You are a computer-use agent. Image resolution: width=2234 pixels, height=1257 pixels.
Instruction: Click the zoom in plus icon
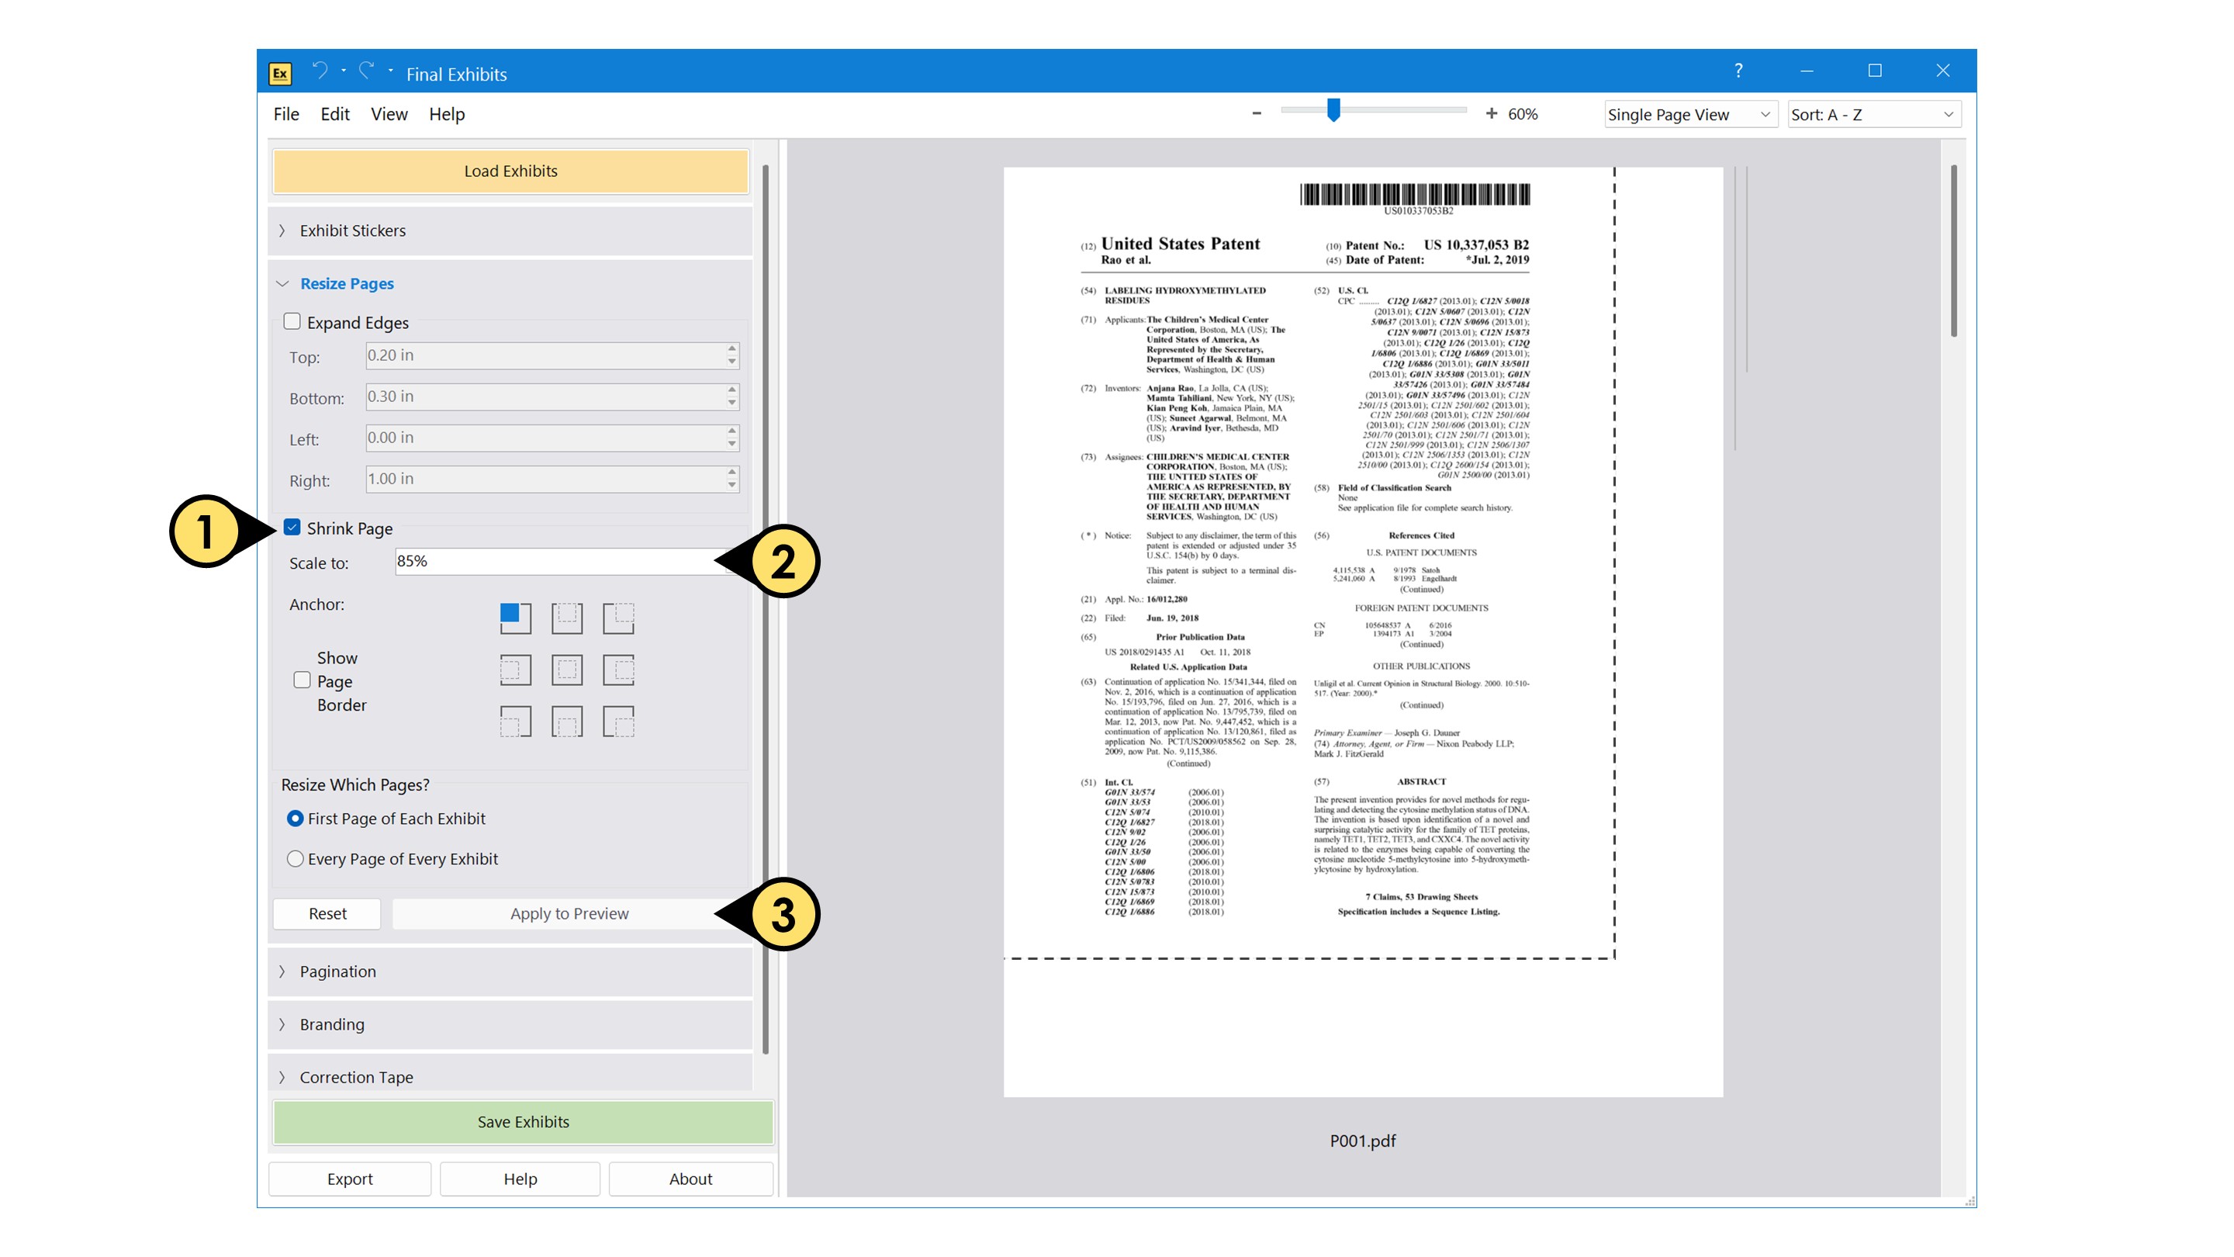pos(1491,113)
